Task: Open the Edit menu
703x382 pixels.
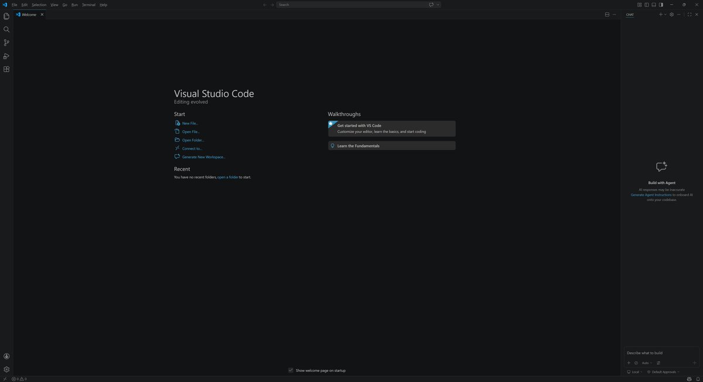Action: coord(25,5)
